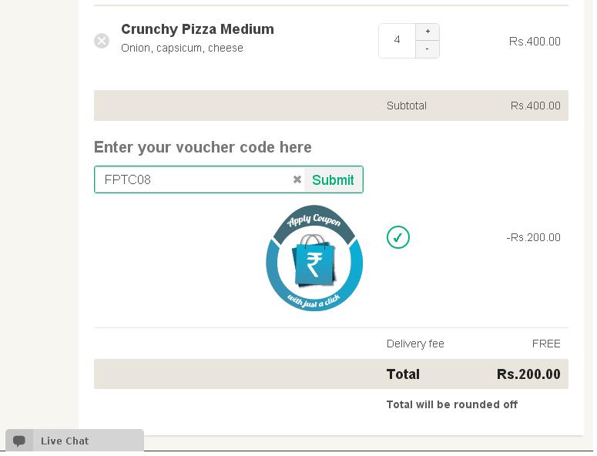Decrease pizza quantity with minus button
The image size is (597, 456).
[428, 49]
